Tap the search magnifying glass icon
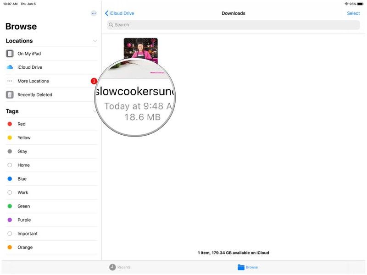This screenshot has width=367, height=275. pyautogui.click(x=111, y=25)
